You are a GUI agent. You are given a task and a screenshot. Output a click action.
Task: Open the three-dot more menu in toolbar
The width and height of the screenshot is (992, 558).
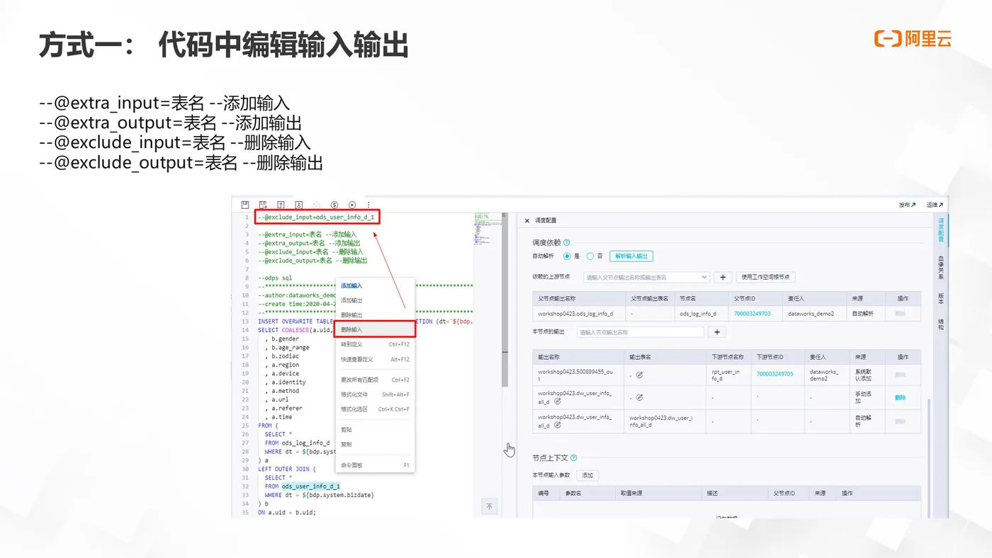coord(368,205)
